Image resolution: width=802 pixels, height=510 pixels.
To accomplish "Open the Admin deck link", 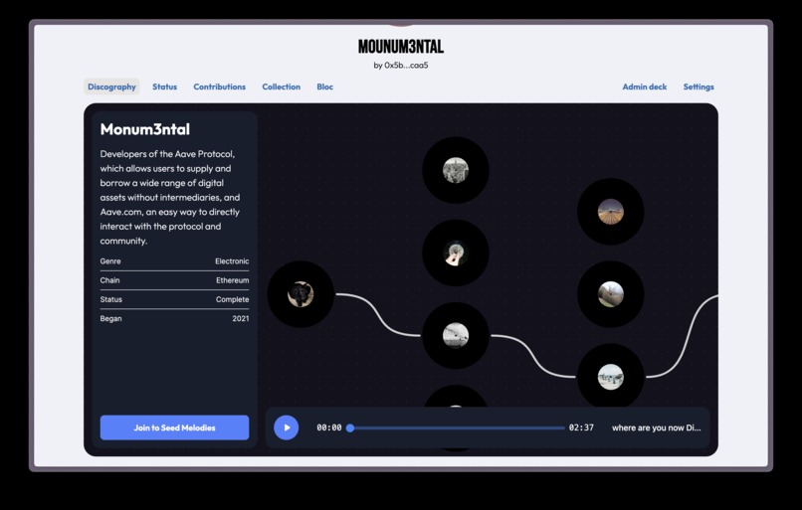I will (x=645, y=86).
